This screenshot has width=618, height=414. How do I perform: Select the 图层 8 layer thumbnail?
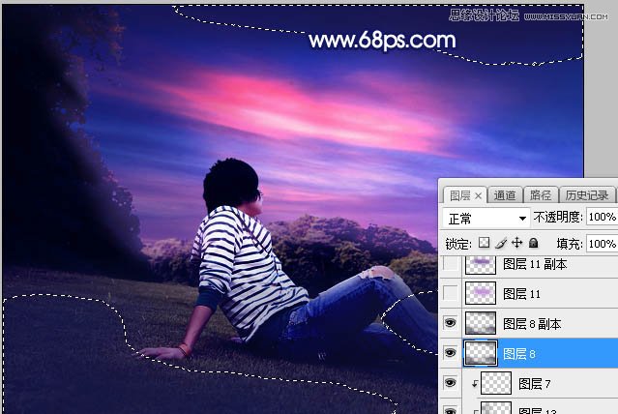481,353
